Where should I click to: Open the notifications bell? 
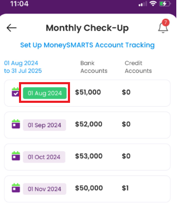coord(163,28)
